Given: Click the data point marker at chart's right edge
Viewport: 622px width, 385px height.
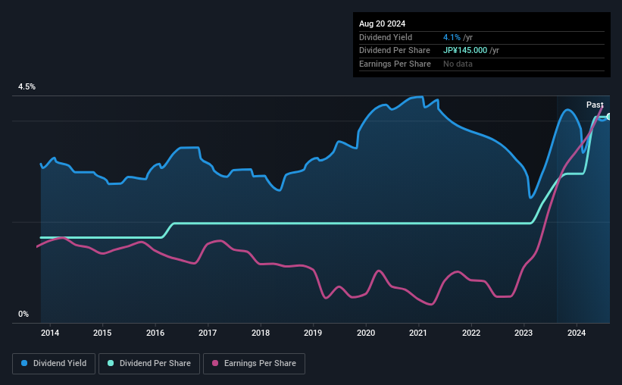Looking at the screenshot, I should [x=609, y=117].
